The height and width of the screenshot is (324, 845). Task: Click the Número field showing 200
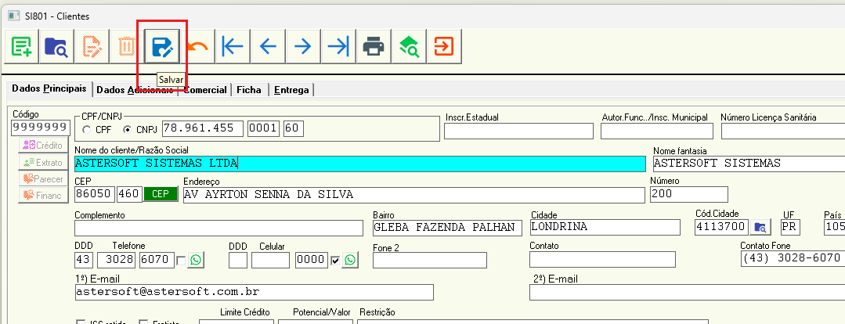pos(688,194)
